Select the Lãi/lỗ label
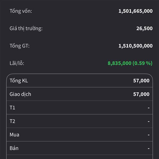159x159 pixels. pos(17,63)
